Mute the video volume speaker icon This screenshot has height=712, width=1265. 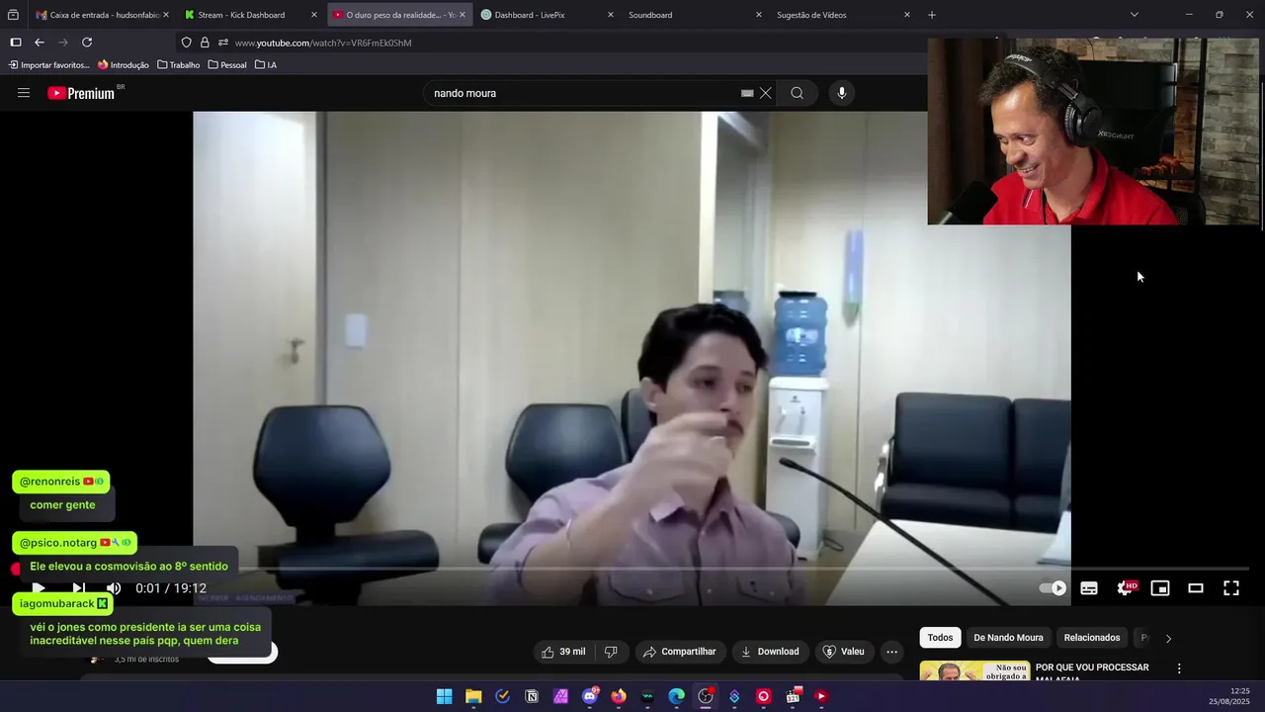point(114,588)
